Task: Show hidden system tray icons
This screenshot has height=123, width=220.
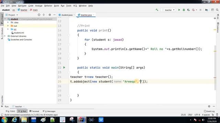Action: coord(190,120)
